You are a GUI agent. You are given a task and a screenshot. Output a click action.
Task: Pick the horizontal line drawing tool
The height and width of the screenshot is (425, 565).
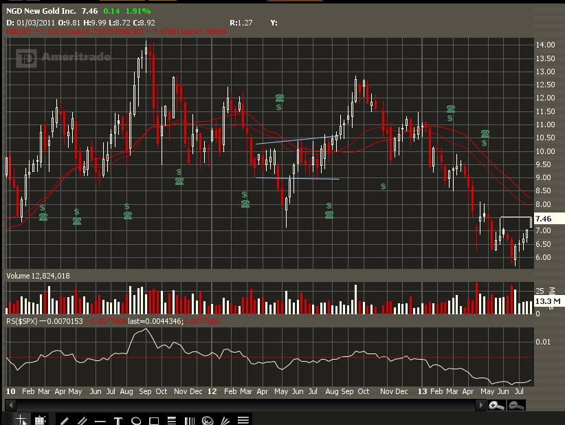100,420
